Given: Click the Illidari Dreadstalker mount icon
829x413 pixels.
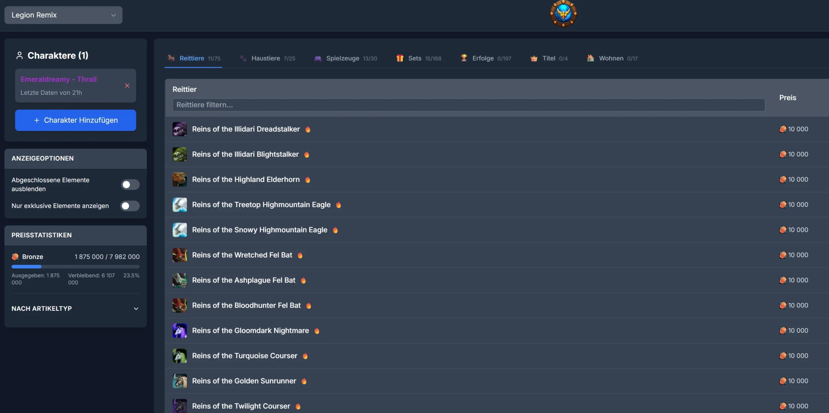Looking at the screenshot, I should (x=179, y=129).
